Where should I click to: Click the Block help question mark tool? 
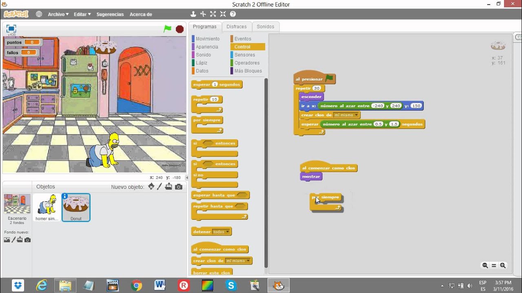(233, 14)
